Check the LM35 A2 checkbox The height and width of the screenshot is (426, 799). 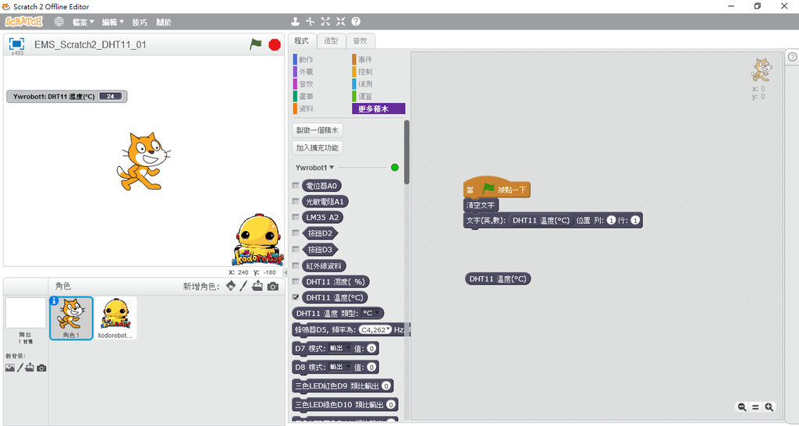pos(295,218)
